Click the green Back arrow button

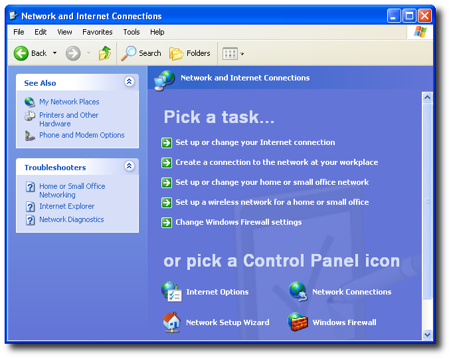pos(22,53)
